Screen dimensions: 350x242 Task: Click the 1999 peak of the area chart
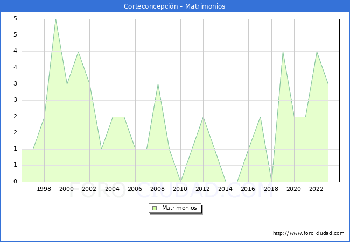[55, 19]
